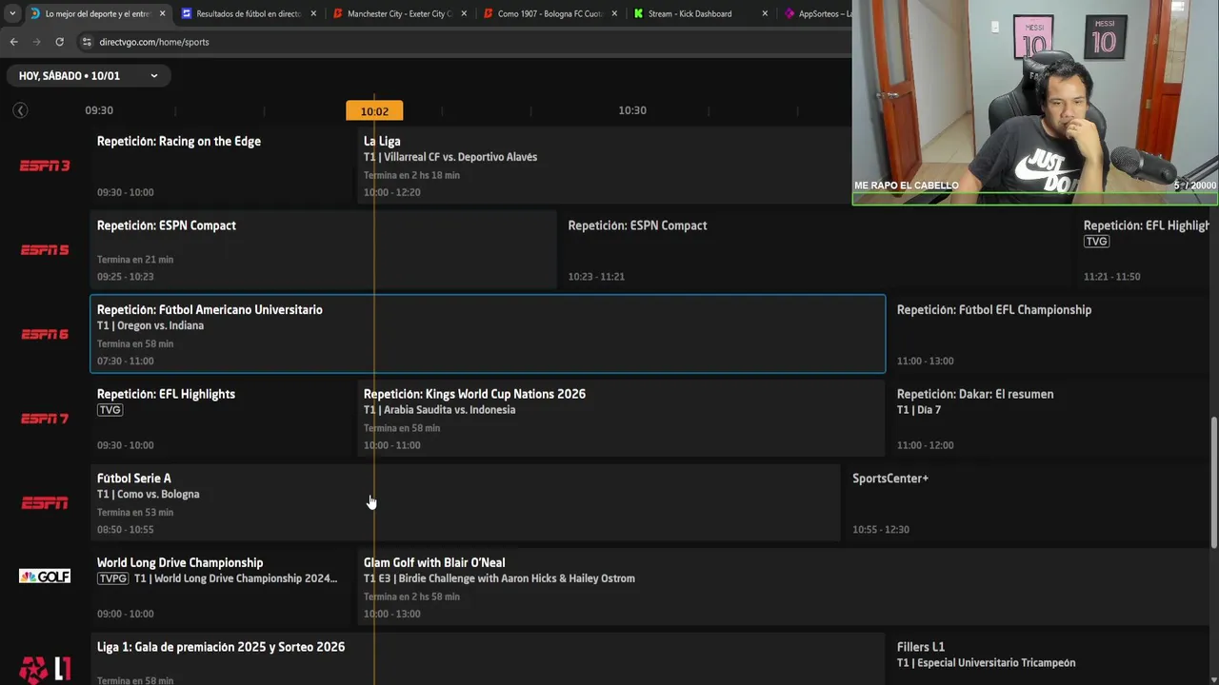Open Glam Golf with Blair O'Neal program

point(784,587)
